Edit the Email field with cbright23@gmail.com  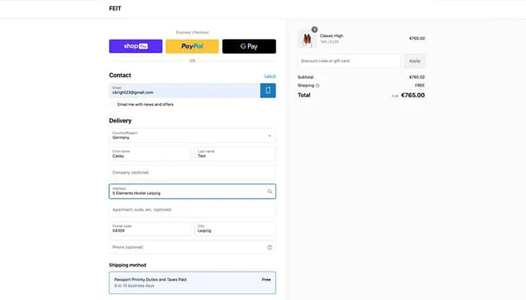tap(185, 91)
